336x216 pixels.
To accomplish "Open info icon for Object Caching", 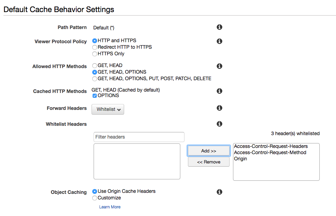I will 219,192.
